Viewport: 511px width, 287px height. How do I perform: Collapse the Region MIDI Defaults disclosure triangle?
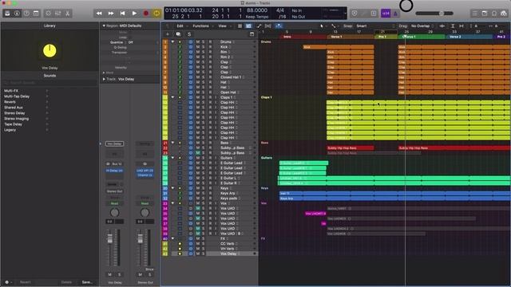(104, 26)
